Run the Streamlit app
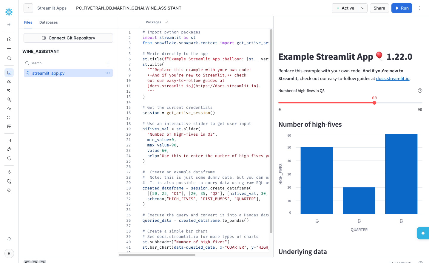This screenshot has width=429, height=263. tap(402, 8)
